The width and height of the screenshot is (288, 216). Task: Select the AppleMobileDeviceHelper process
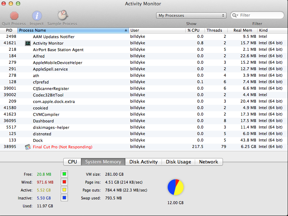pyautogui.click(x=57, y=63)
